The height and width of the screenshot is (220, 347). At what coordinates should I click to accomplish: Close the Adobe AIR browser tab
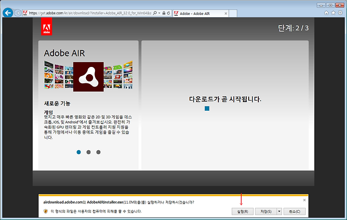[226, 13]
